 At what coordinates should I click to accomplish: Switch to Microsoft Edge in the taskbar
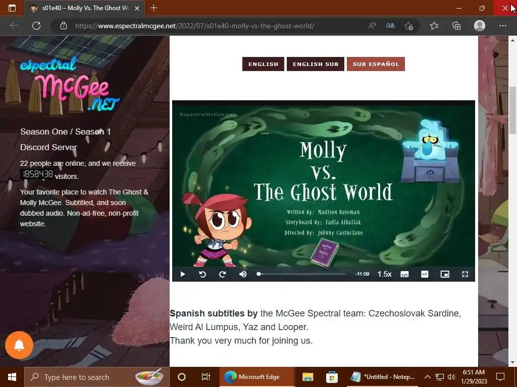(256, 377)
